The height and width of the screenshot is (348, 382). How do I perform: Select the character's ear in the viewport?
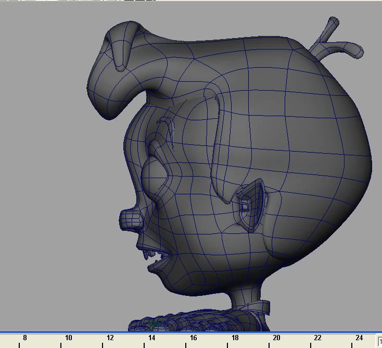(252, 207)
